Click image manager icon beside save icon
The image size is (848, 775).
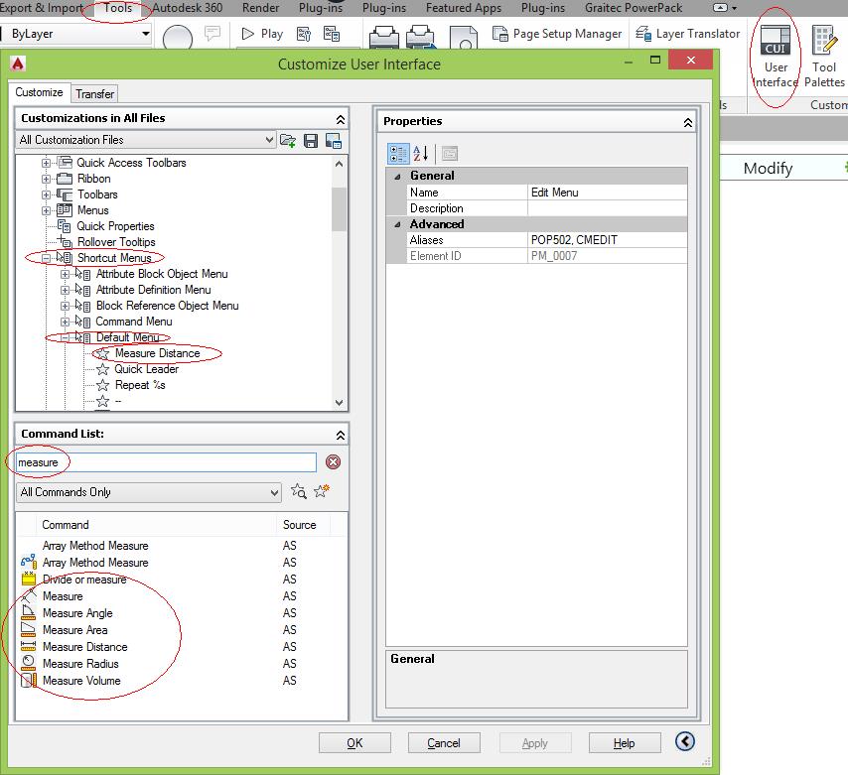tap(334, 141)
